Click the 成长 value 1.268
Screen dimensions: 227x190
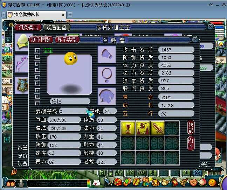(176, 105)
